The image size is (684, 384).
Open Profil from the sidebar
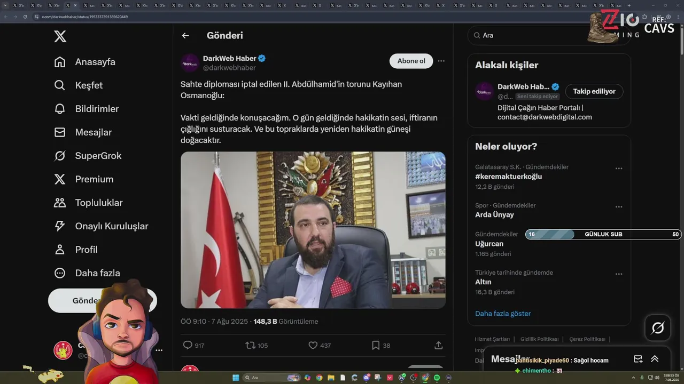pyautogui.click(x=76, y=250)
